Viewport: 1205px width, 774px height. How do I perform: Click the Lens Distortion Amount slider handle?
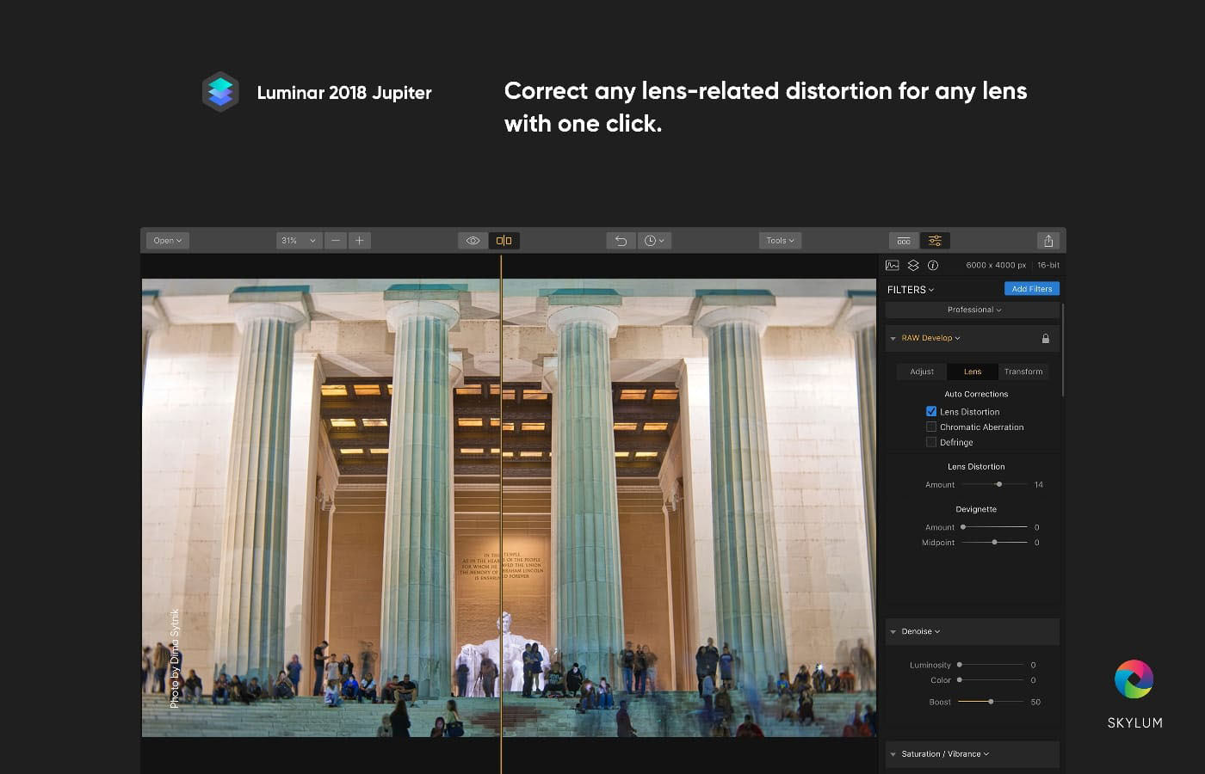(x=998, y=484)
